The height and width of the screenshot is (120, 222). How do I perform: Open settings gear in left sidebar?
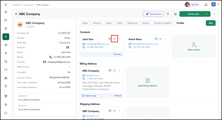click(x=6, y=105)
